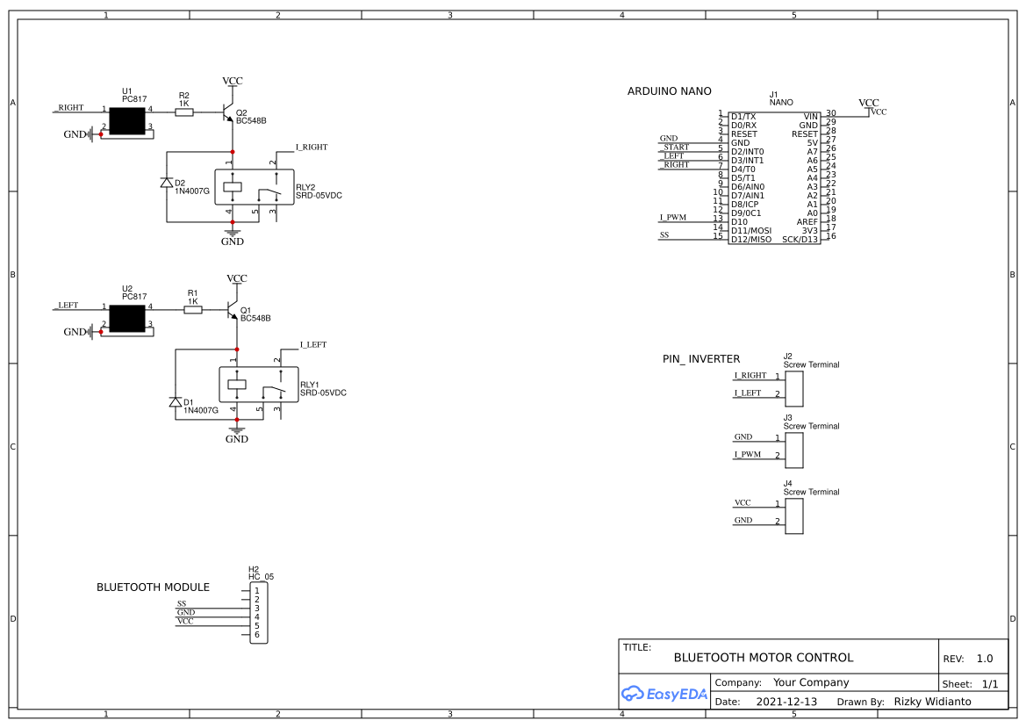Click the relay RLY2 SRD-05VDC symbol
Viewport: 1026px width, 728px height.
pyautogui.click(x=255, y=187)
